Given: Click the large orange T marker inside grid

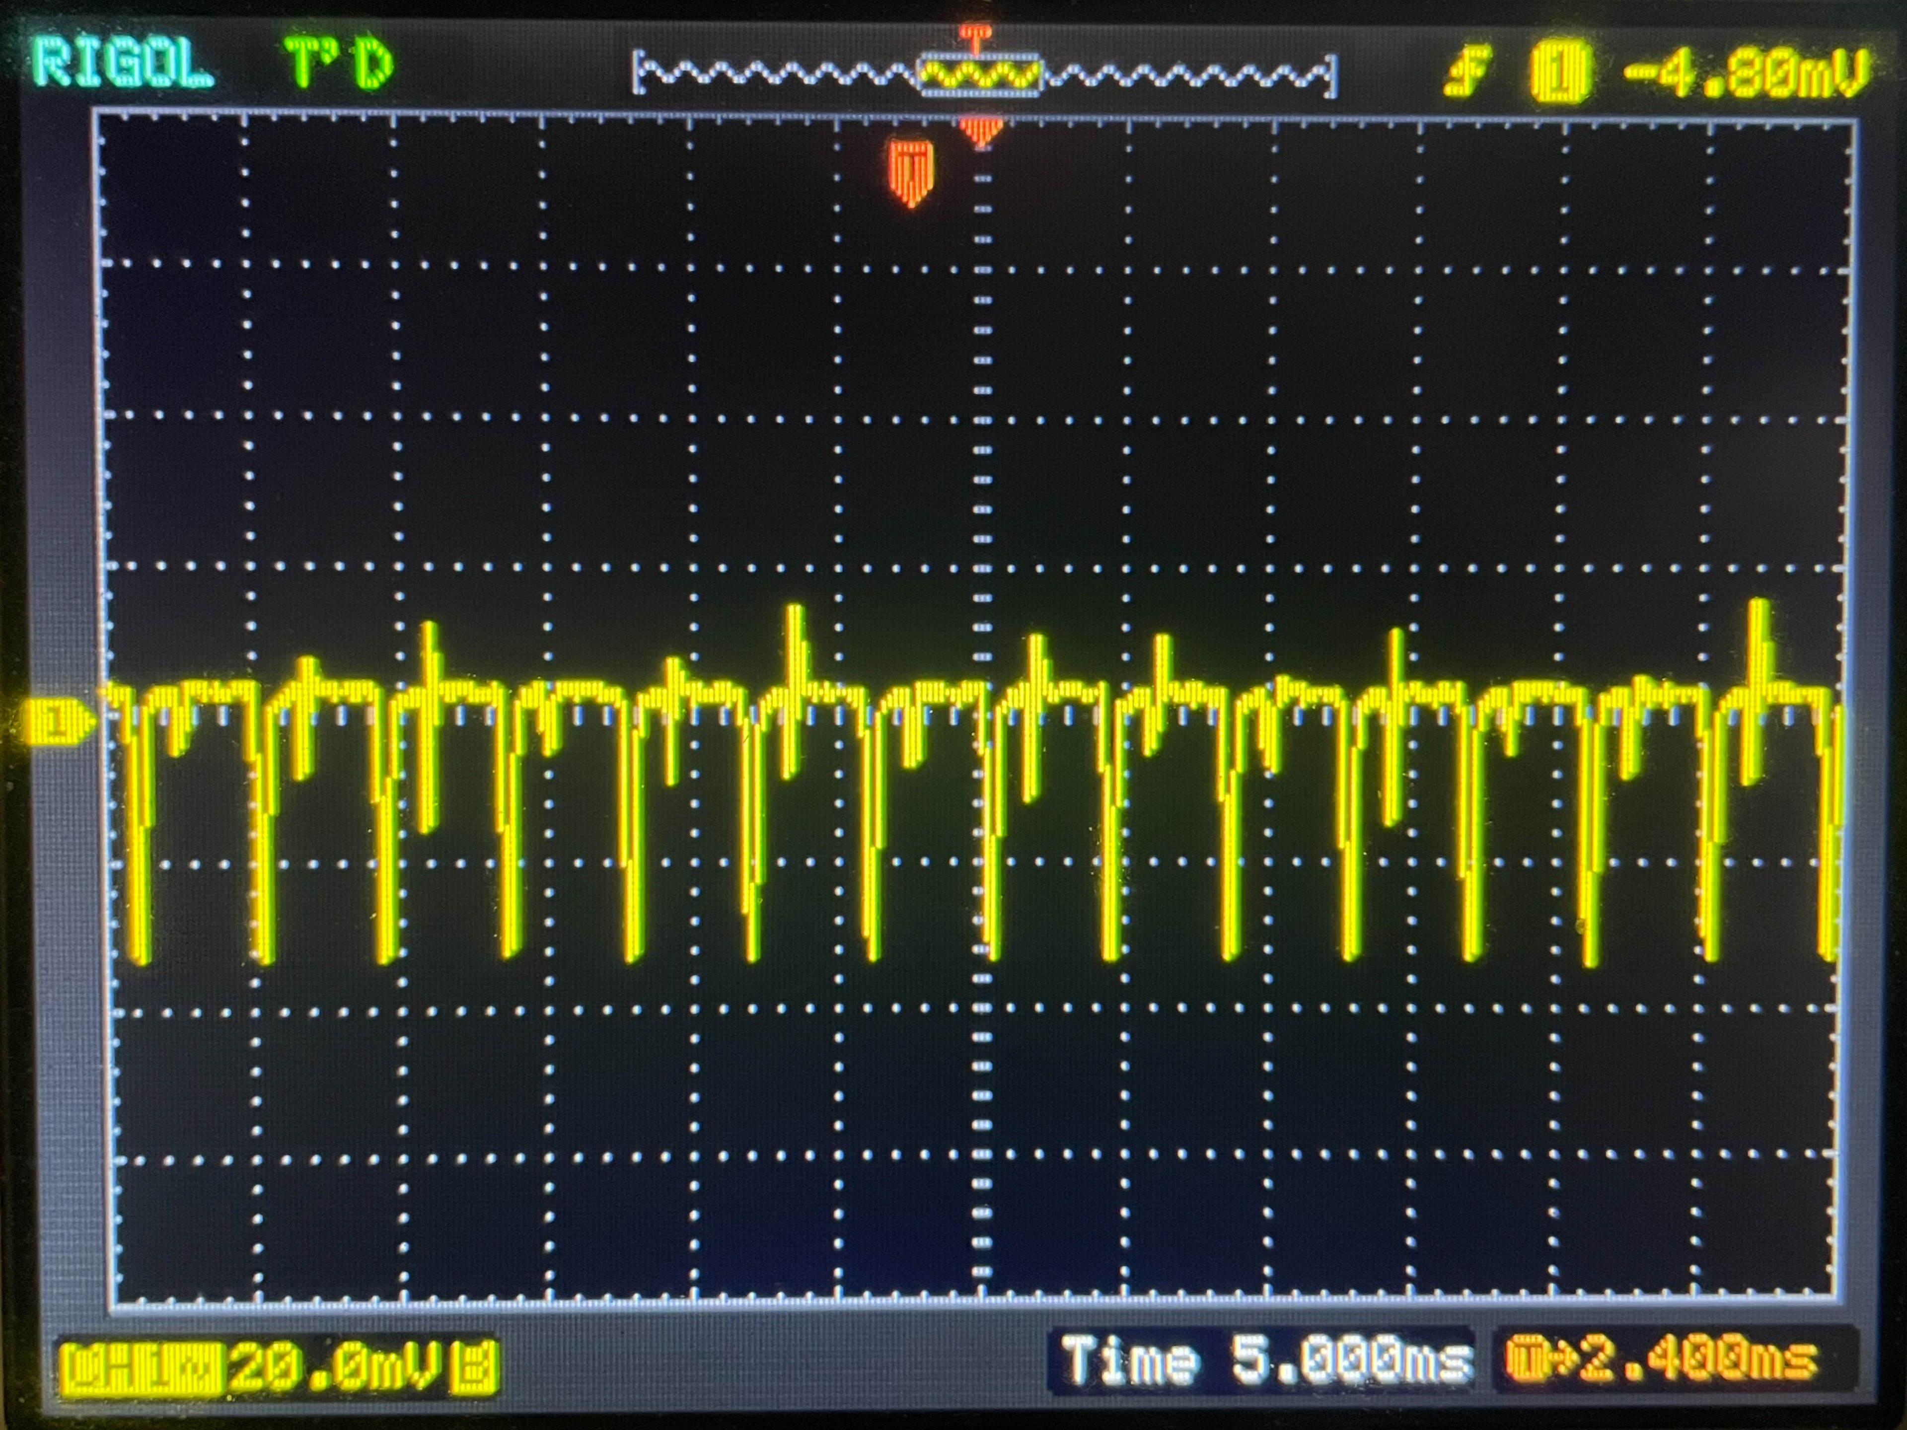Looking at the screenshot, I should tap(910, 171).
